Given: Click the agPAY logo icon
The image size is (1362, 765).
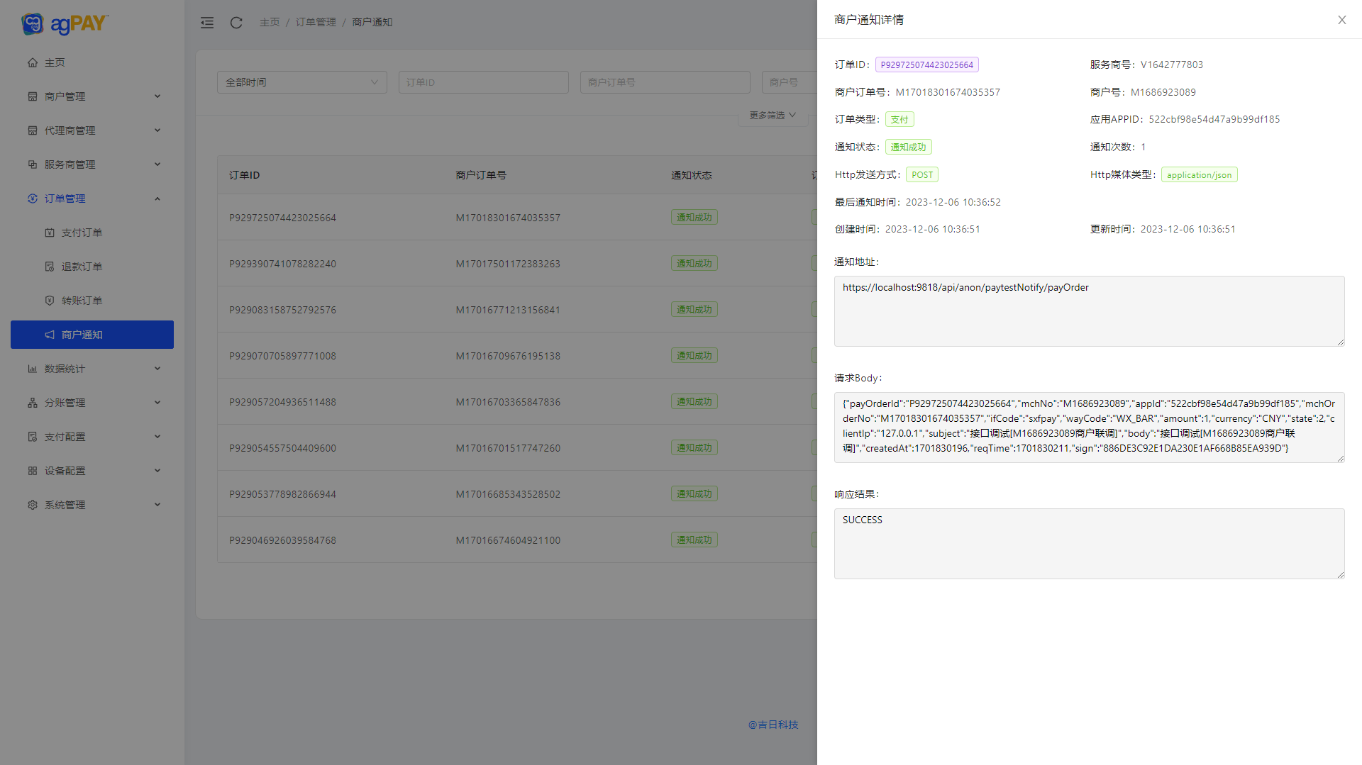Looking at the screenshot, I should (x=33, y=23).
